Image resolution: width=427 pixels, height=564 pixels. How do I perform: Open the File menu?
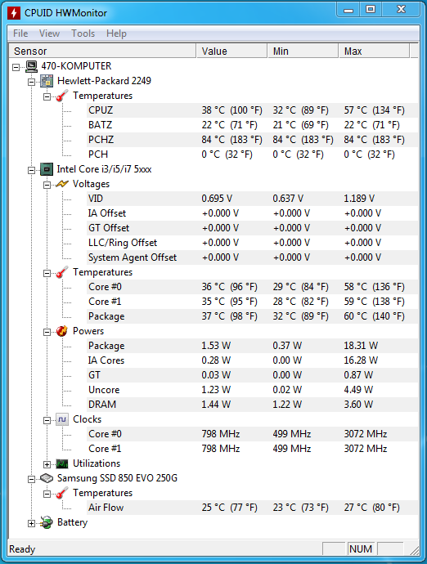tap(20, 34)
